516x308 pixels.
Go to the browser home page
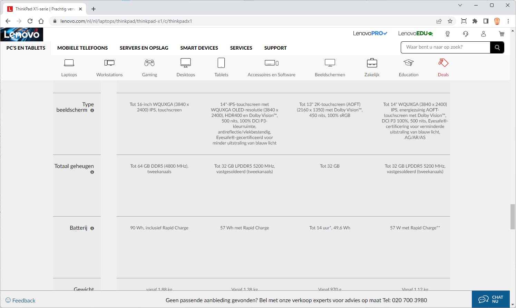[41, 21]
